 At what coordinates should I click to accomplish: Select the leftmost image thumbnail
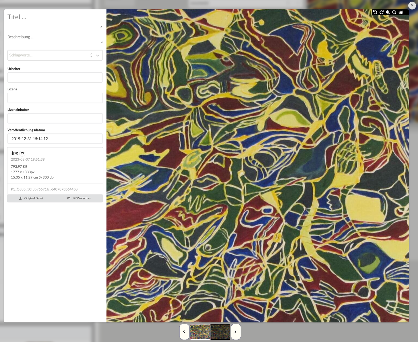point(200,332)
